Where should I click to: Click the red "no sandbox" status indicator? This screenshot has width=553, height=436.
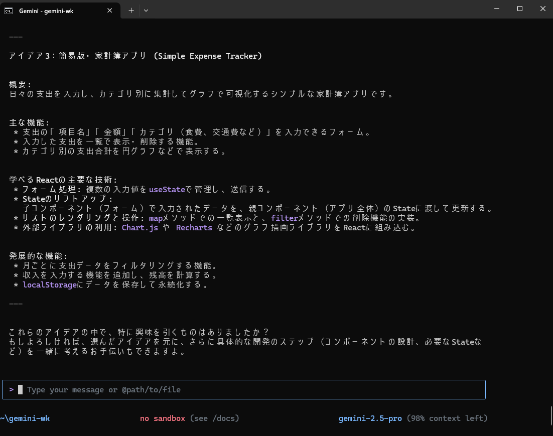[163, 418]
